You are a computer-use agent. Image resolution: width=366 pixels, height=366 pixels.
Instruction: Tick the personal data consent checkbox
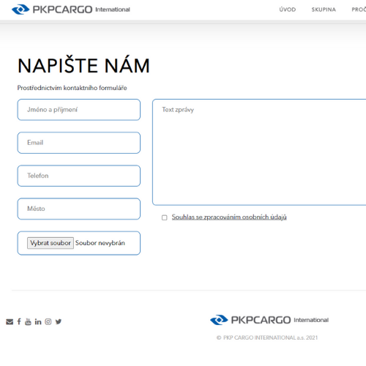[x=165, y=217]
